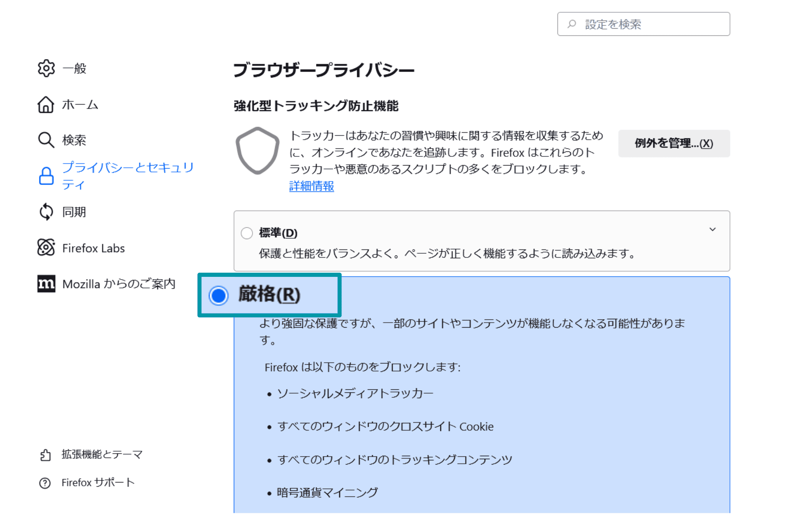788x524 pixels.
Task: Go to Mozilla からのご案内 page
Action: [x=119, y=284]
